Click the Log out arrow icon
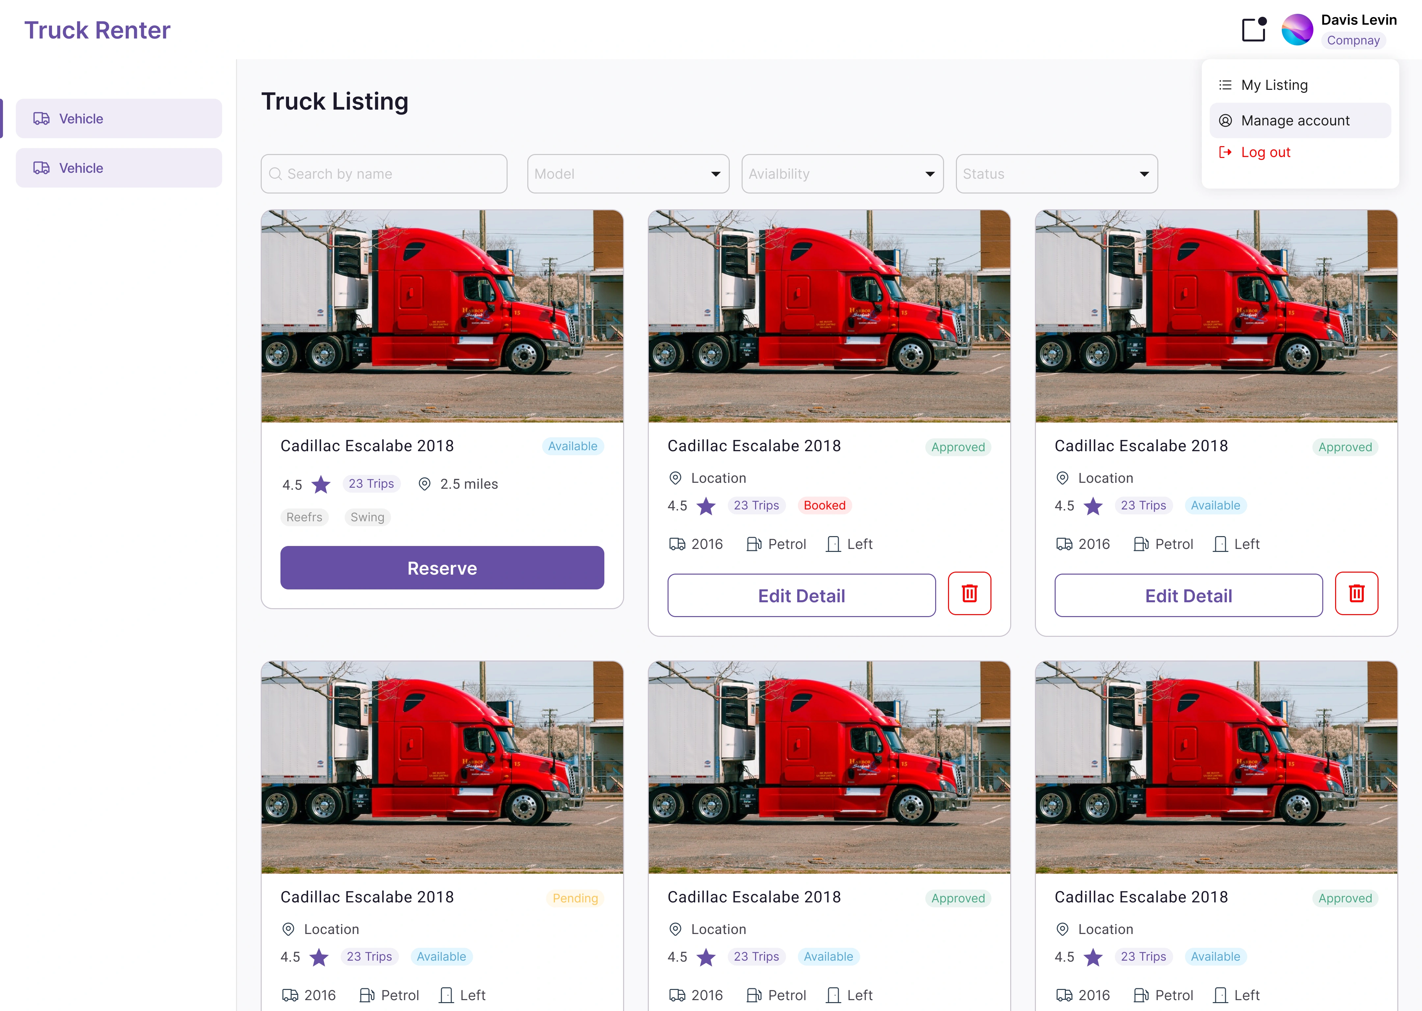Image resolution: width=1422 pixels, height=1011 pixels. click(x=1225, y=152)
